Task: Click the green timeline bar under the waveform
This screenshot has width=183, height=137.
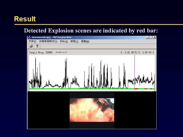Action: coord(92,89)
